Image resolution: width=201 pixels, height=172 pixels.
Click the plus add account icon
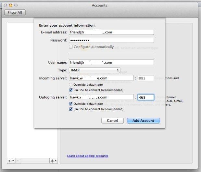(9, 161)
